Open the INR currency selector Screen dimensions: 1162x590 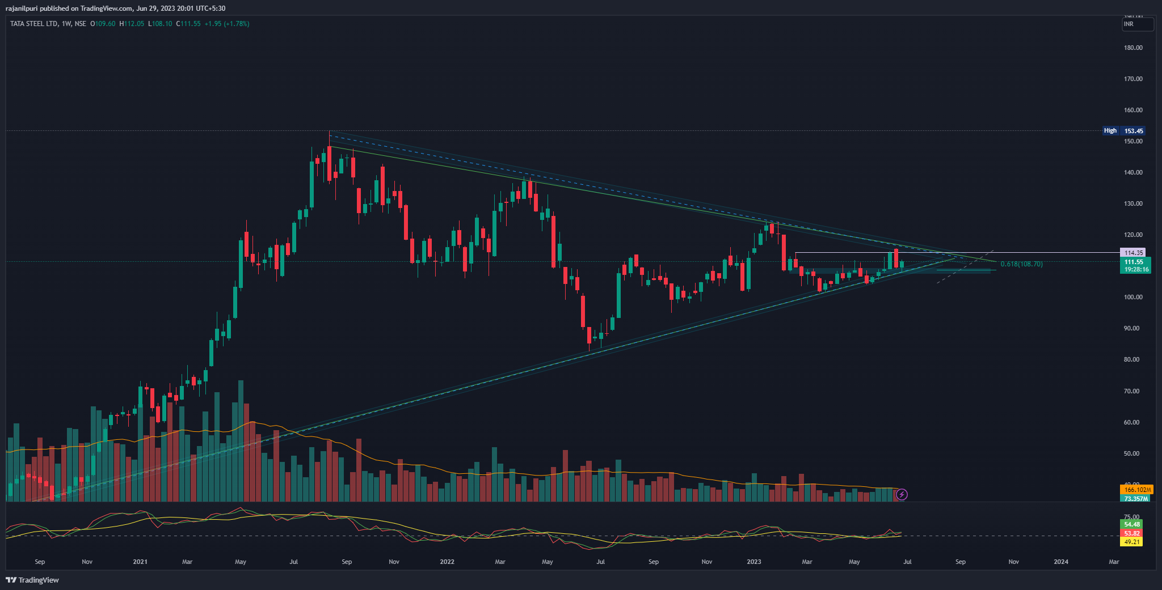point(1138,24)
